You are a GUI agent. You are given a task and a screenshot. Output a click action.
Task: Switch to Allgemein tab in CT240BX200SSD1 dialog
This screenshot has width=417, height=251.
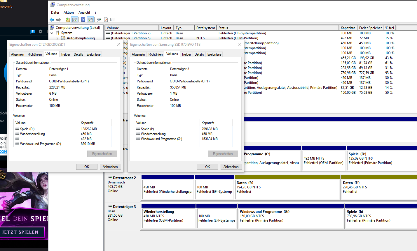pyautogui.click(x=18, y=54)
